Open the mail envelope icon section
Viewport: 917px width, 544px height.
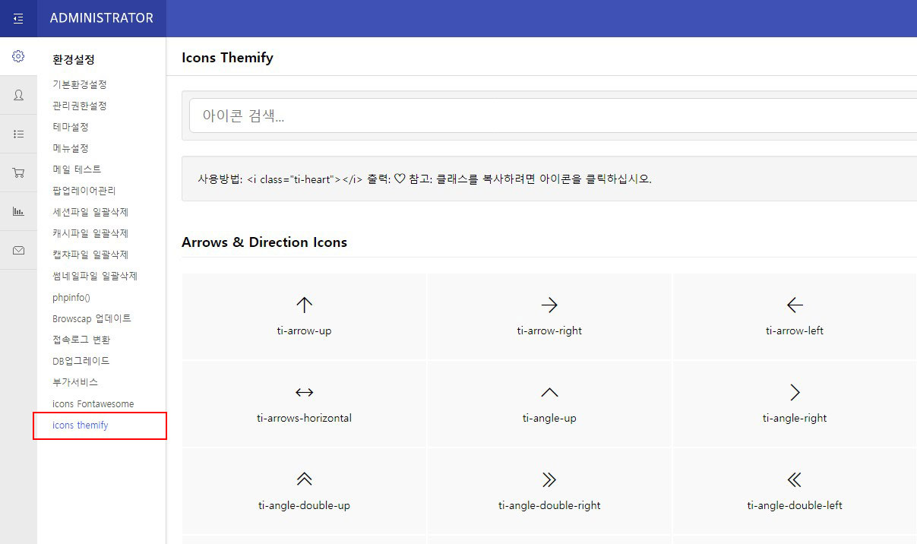(x=18, y=250)
